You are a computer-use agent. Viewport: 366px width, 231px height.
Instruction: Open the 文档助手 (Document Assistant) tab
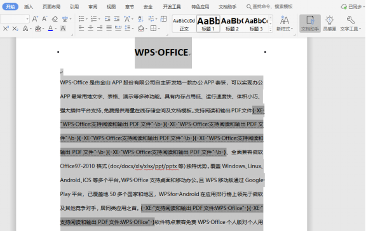(227, 7)
